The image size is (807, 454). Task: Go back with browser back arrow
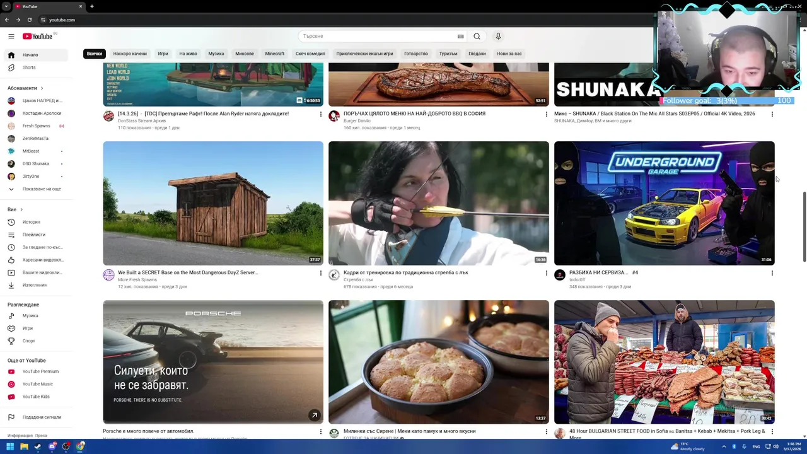pos(7,20)
